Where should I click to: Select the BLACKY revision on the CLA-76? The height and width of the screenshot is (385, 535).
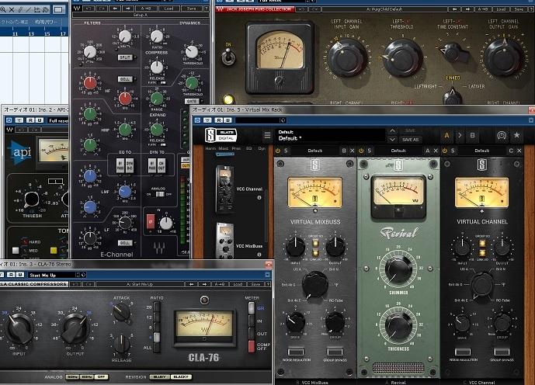(181, 376)
